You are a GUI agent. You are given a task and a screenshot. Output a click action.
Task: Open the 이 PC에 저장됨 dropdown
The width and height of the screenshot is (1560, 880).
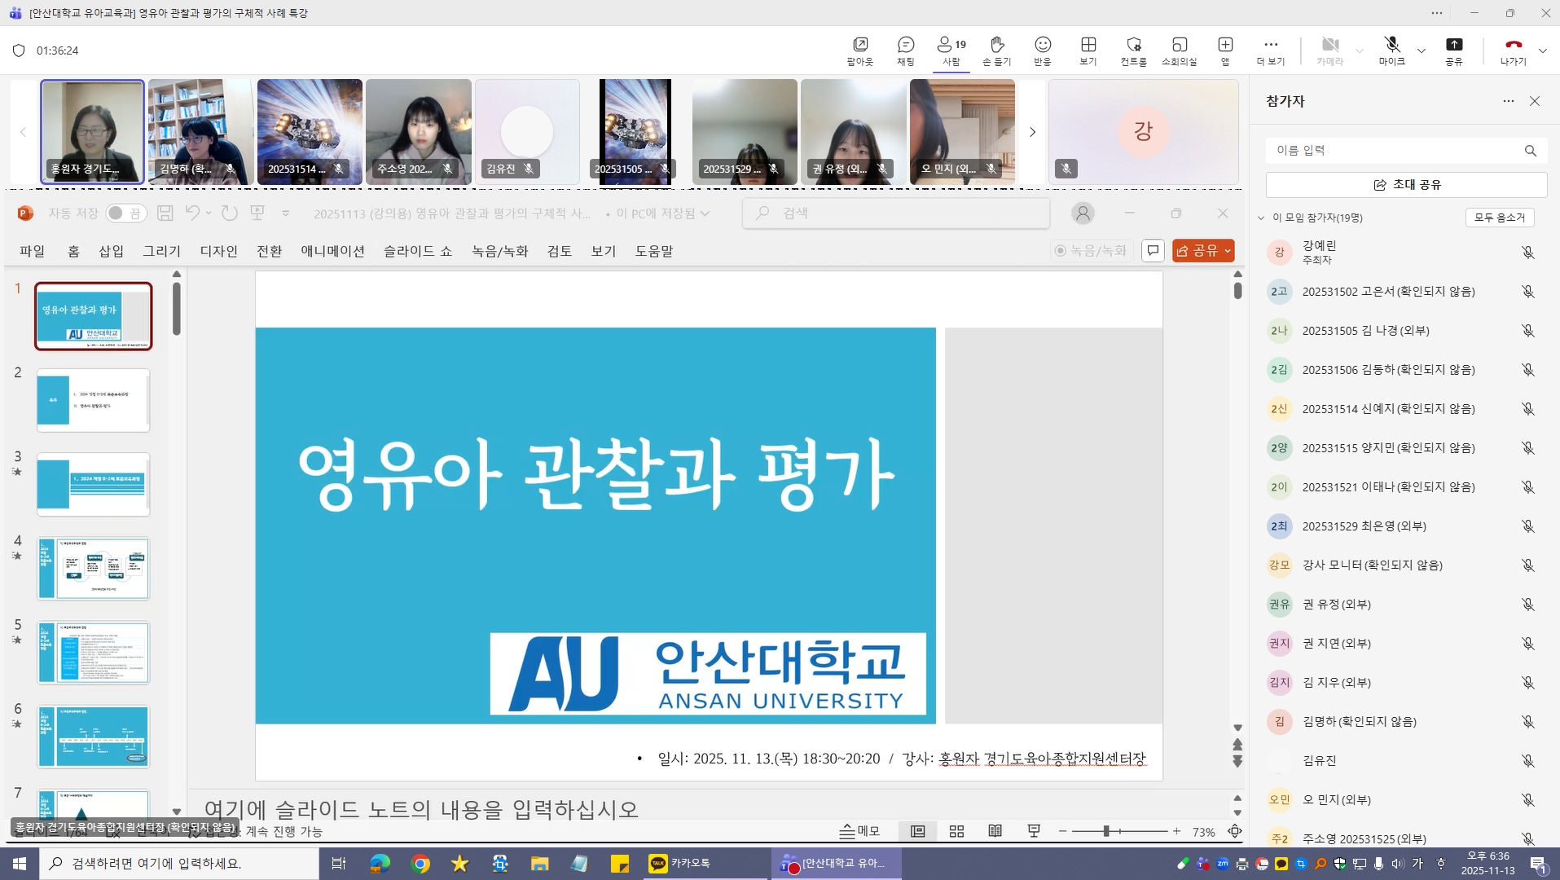tap(705, 213)
